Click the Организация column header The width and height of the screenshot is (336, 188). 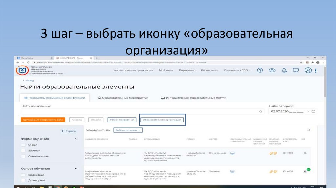pos(152,139)
